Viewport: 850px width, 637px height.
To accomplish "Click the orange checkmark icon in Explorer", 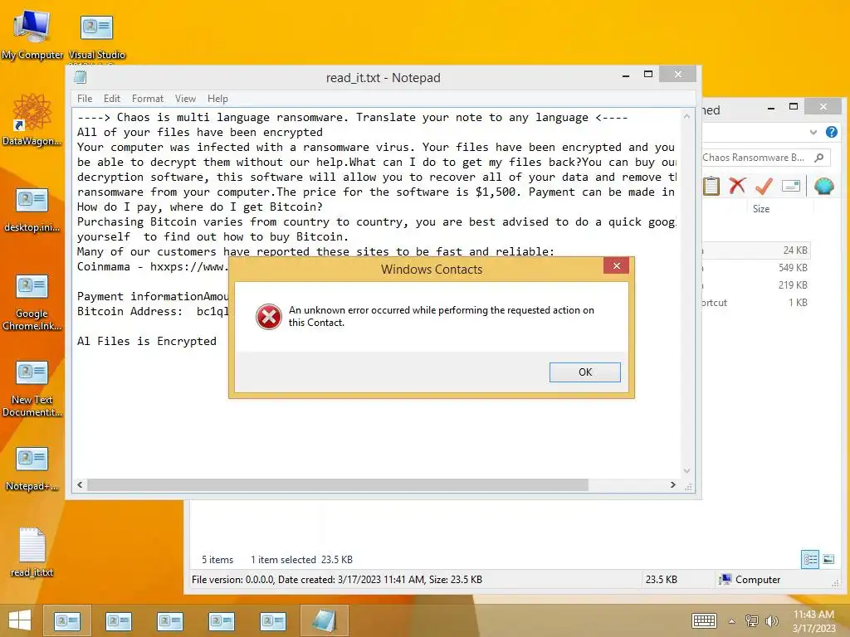I will pyautogui.click(x=764, y=186).
